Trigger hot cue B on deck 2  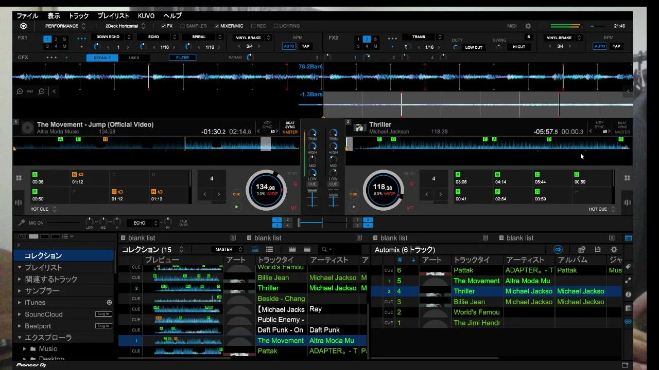point(513,178)
